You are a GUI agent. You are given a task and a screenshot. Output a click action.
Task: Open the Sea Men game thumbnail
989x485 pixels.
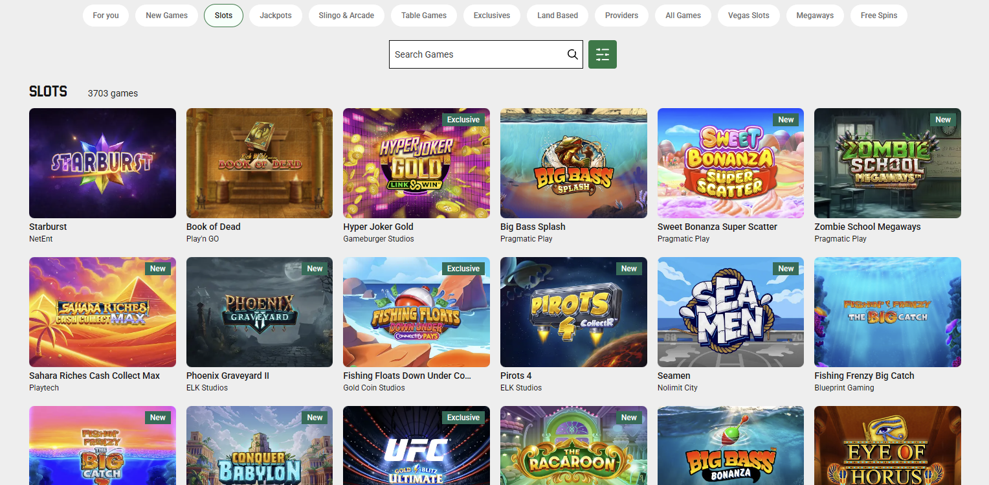731,312
